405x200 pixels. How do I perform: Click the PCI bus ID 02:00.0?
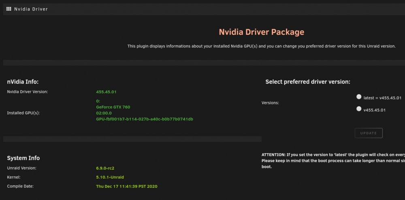tap(104, 113)
